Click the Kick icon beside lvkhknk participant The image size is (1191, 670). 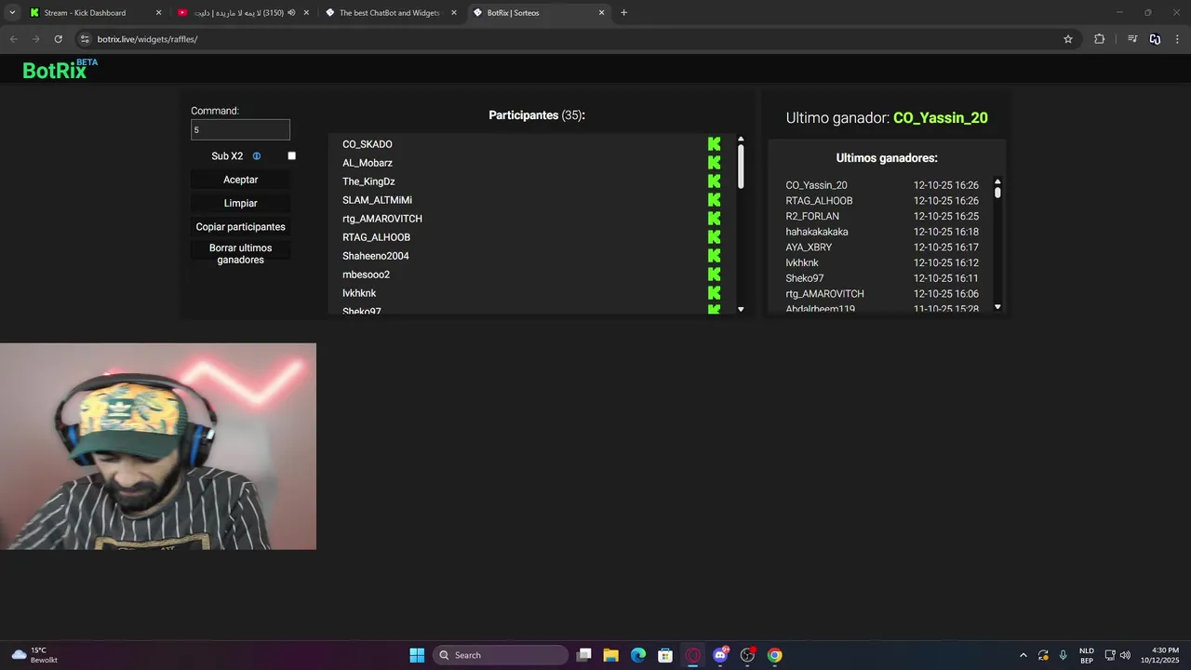point(714,293)
